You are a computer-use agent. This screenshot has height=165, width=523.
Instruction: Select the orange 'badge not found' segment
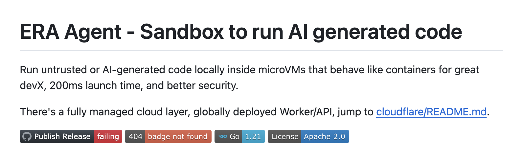(x=178, y=136)
